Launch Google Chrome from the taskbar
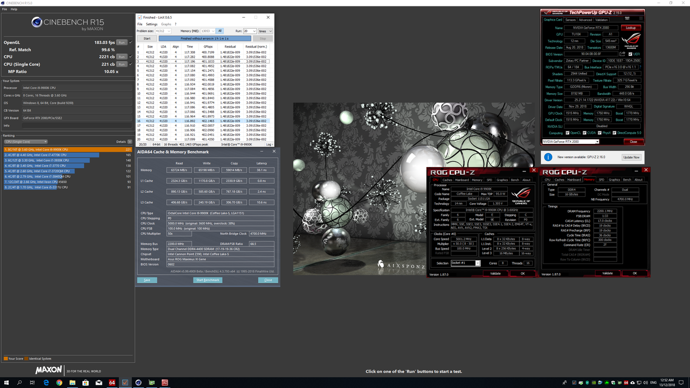This screenshot has width=690, height=388. pos(59,383)
